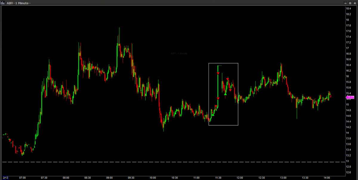Click the 12:30 time axis label

click(262, 178)
